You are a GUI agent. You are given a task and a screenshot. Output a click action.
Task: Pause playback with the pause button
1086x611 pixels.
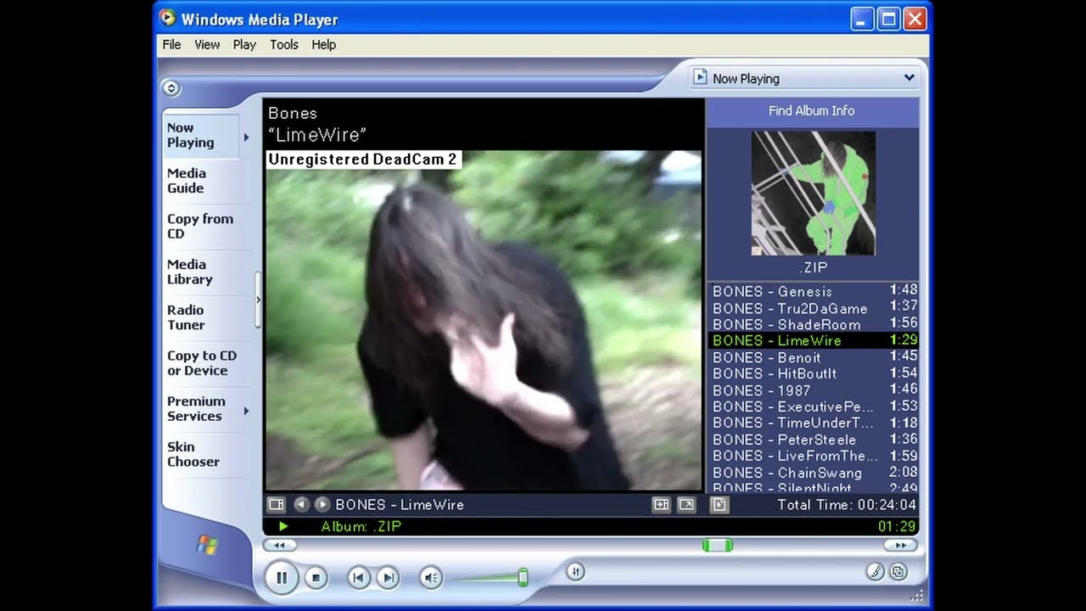pos(282,578)
